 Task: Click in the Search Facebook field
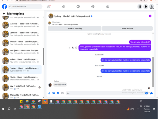point(25,7)
